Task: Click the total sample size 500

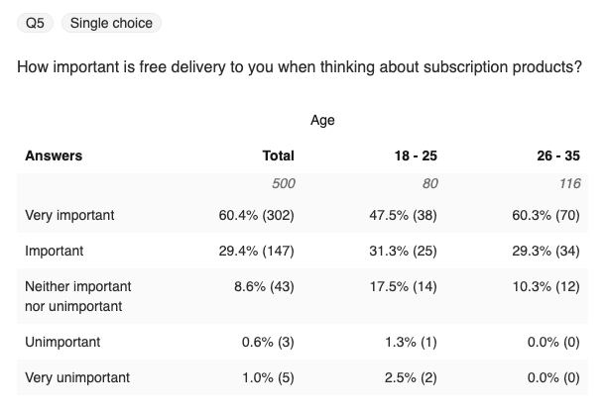Action: point(283,183)
